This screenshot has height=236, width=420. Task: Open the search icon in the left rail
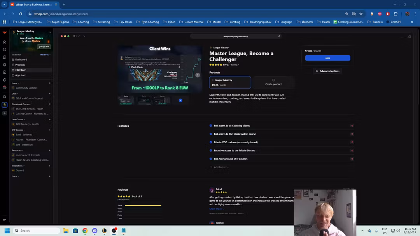point(4,96)
